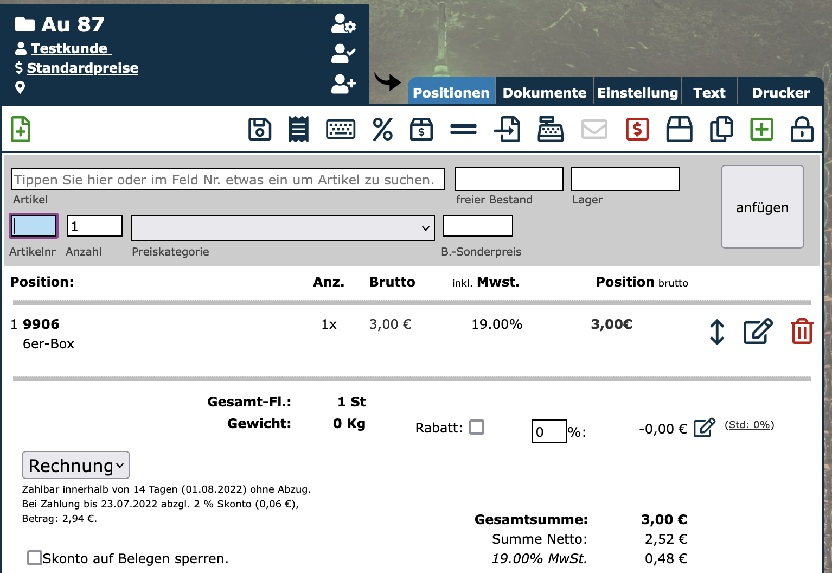The height and width of the screenshot is (573, 832).
Task: Expand the Rechnung document type dropdown
Action: tap(76, 465)
